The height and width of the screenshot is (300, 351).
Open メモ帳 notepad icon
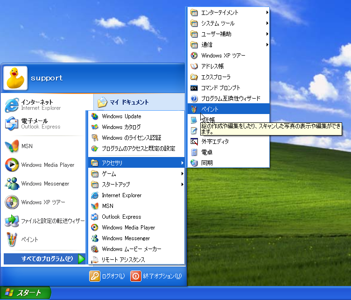click(x=194, y=120)
